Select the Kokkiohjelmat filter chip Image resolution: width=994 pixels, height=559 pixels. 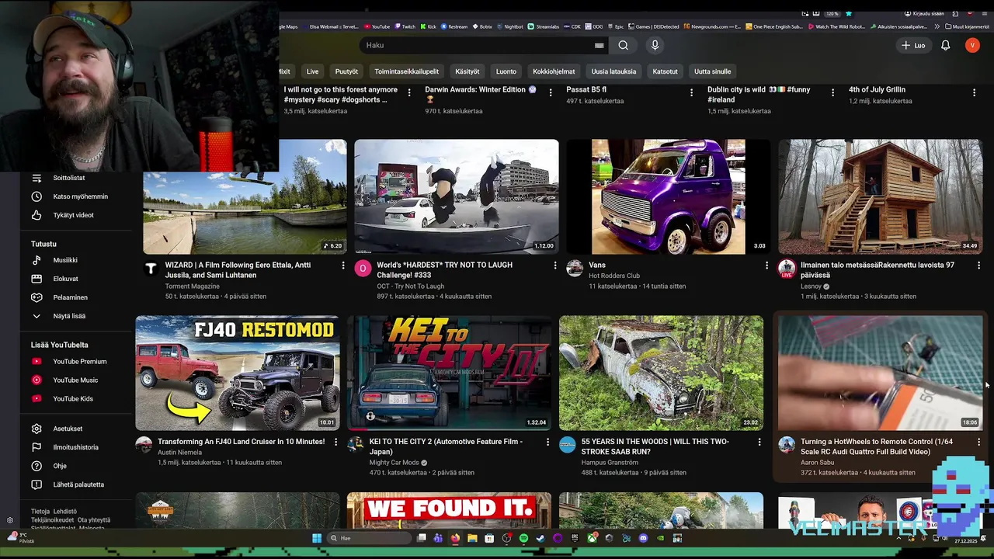pyautogui.click(x=554, y=71)
